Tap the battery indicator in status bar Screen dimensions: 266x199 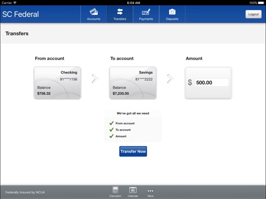tap(261, 3)
